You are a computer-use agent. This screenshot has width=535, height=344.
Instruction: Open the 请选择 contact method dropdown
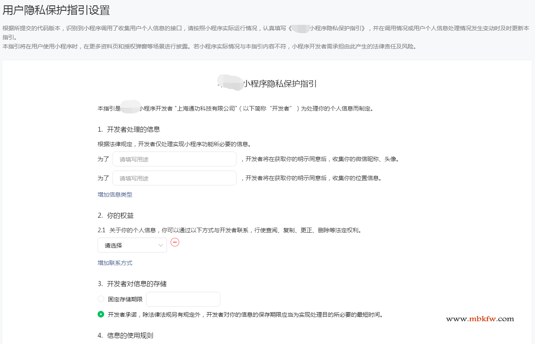[132, 245]
